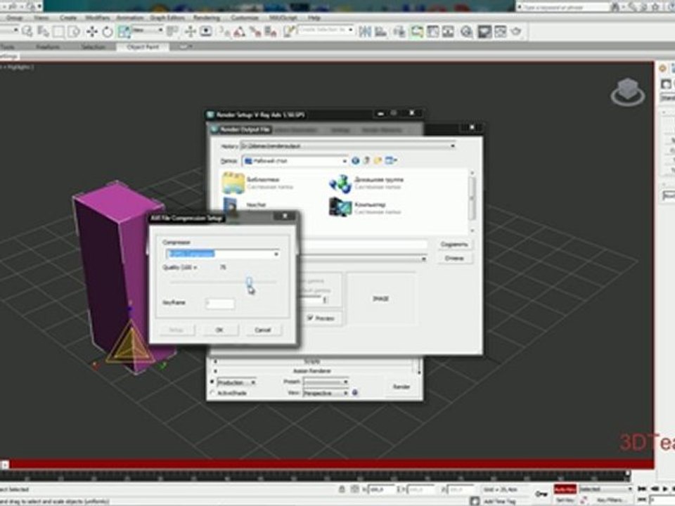This screenshot has width=675, height=506.
Task: Open the Compressor dropdown in compression setup
Action: 222,254
